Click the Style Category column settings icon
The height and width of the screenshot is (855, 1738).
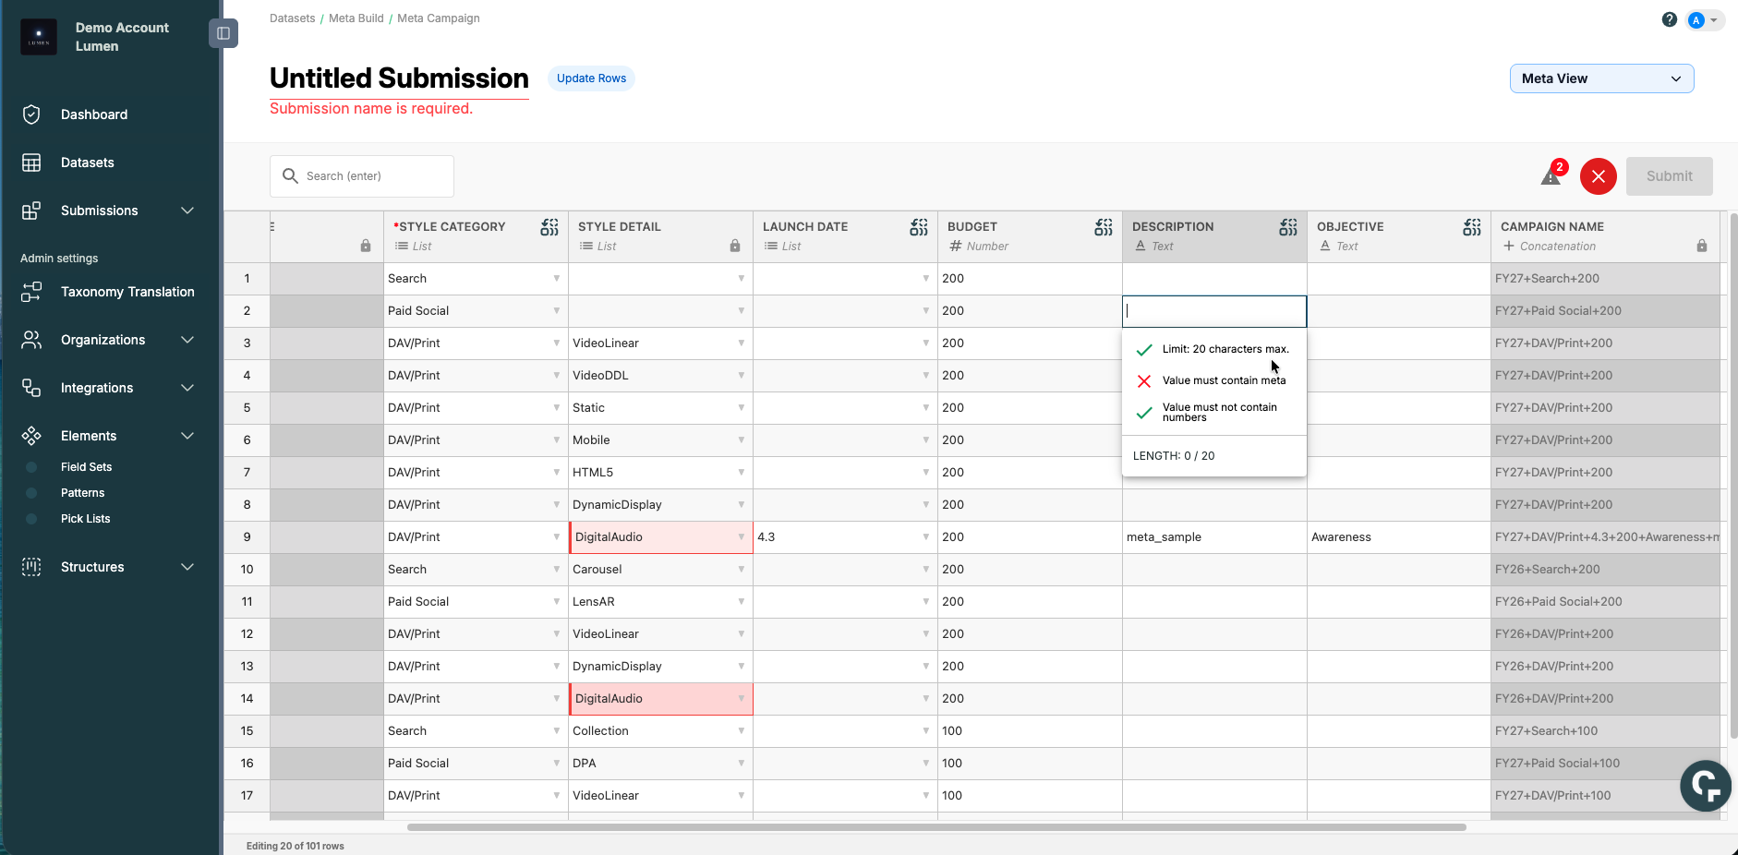[x=549, y=227]
